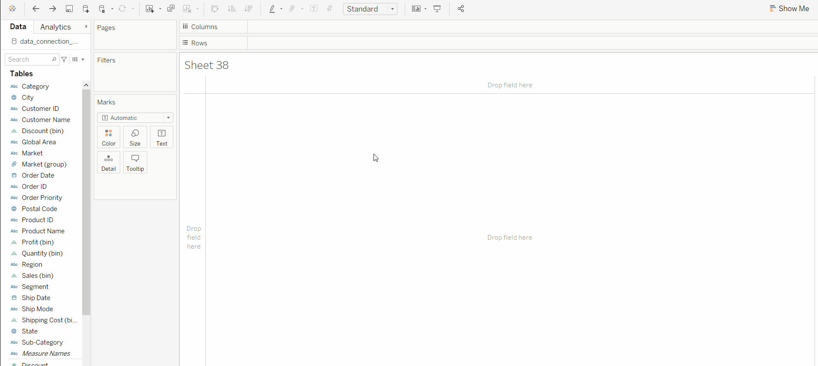818x366 pixels.
Task: Click the Tableau start page logo icon
Action: pos(12,9)
